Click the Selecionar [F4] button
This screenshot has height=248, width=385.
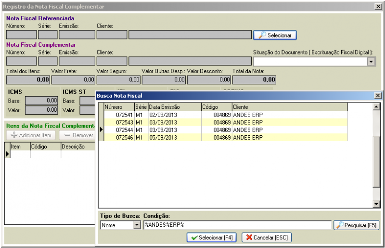(212, 237)
